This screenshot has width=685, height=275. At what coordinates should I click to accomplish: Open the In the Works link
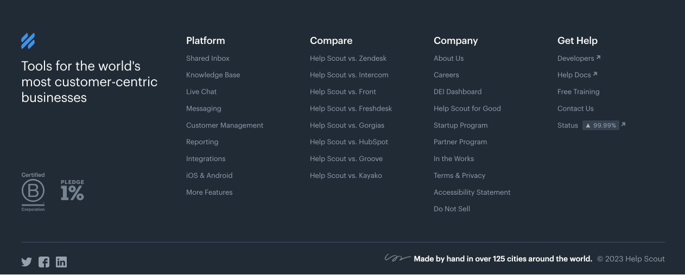coord(454,159)
